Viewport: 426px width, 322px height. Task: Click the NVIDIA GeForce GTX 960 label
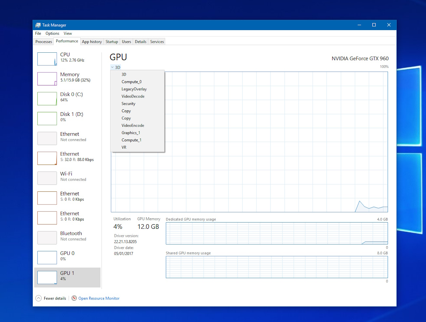pos(360,59)
